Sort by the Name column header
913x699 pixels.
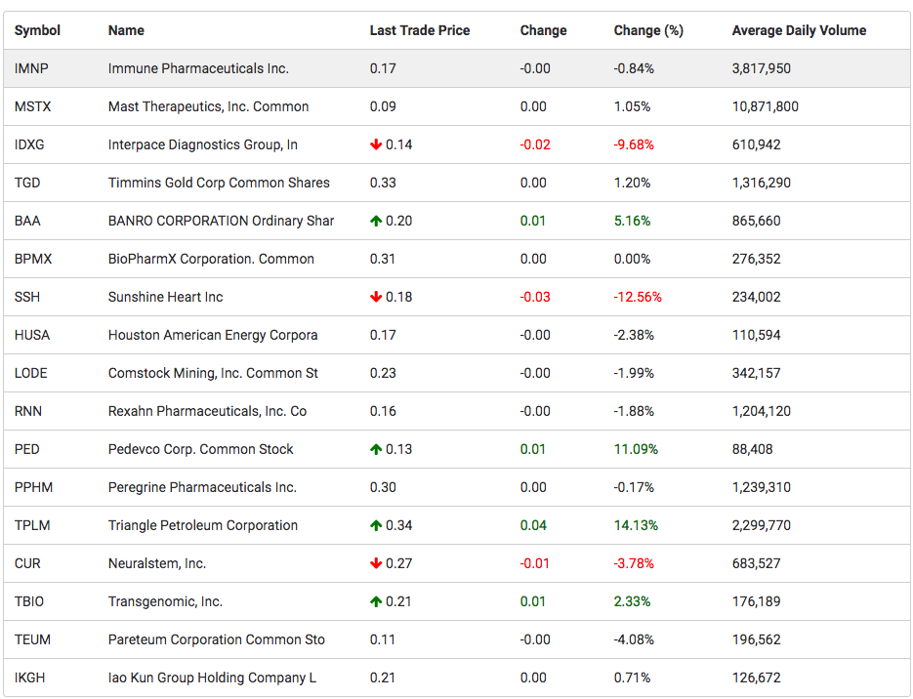[126, 30]
